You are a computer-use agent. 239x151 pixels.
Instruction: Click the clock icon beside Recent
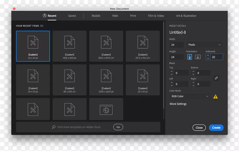click(x=45, y=15)
